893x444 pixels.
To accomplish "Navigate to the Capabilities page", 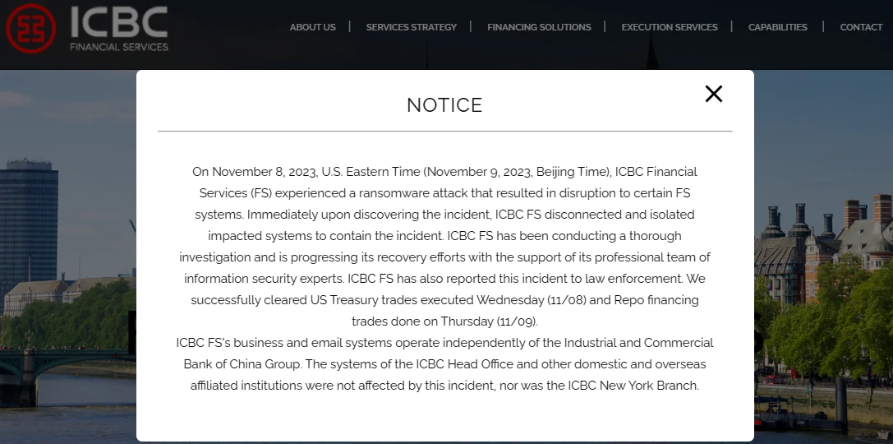I will coord(777,27).
